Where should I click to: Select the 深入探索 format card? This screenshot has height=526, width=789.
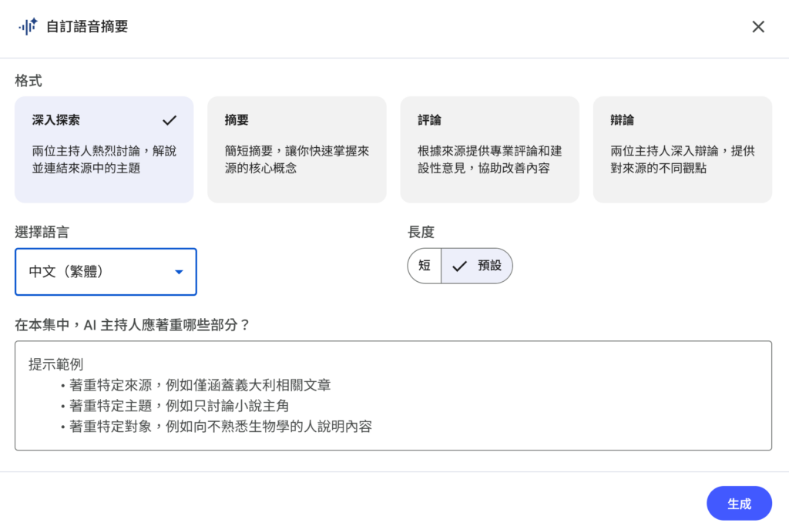tap(104, 148)
